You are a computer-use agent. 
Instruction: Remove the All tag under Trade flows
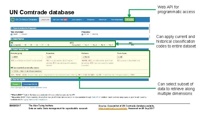point(119,57)
